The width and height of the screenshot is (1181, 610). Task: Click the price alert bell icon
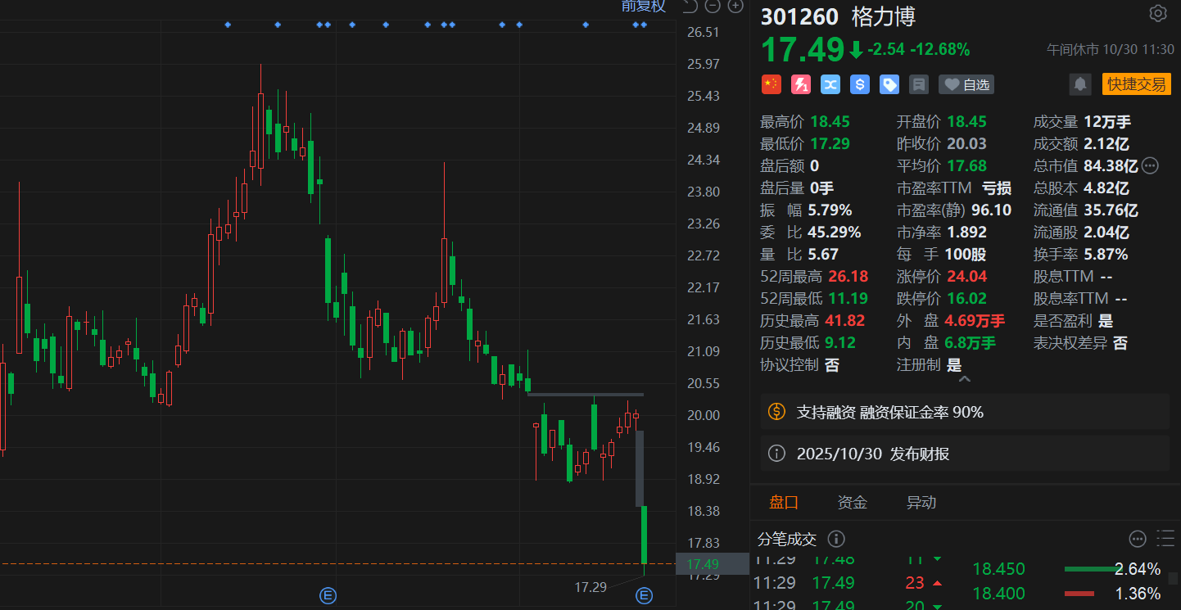point(1079,84)
